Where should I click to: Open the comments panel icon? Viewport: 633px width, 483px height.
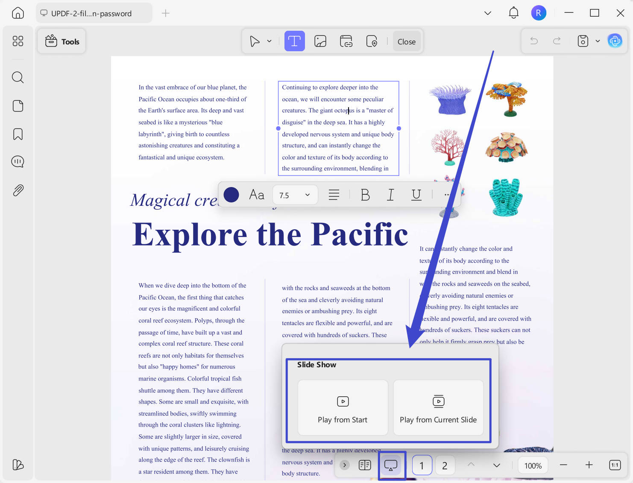[x=18, y=162]
